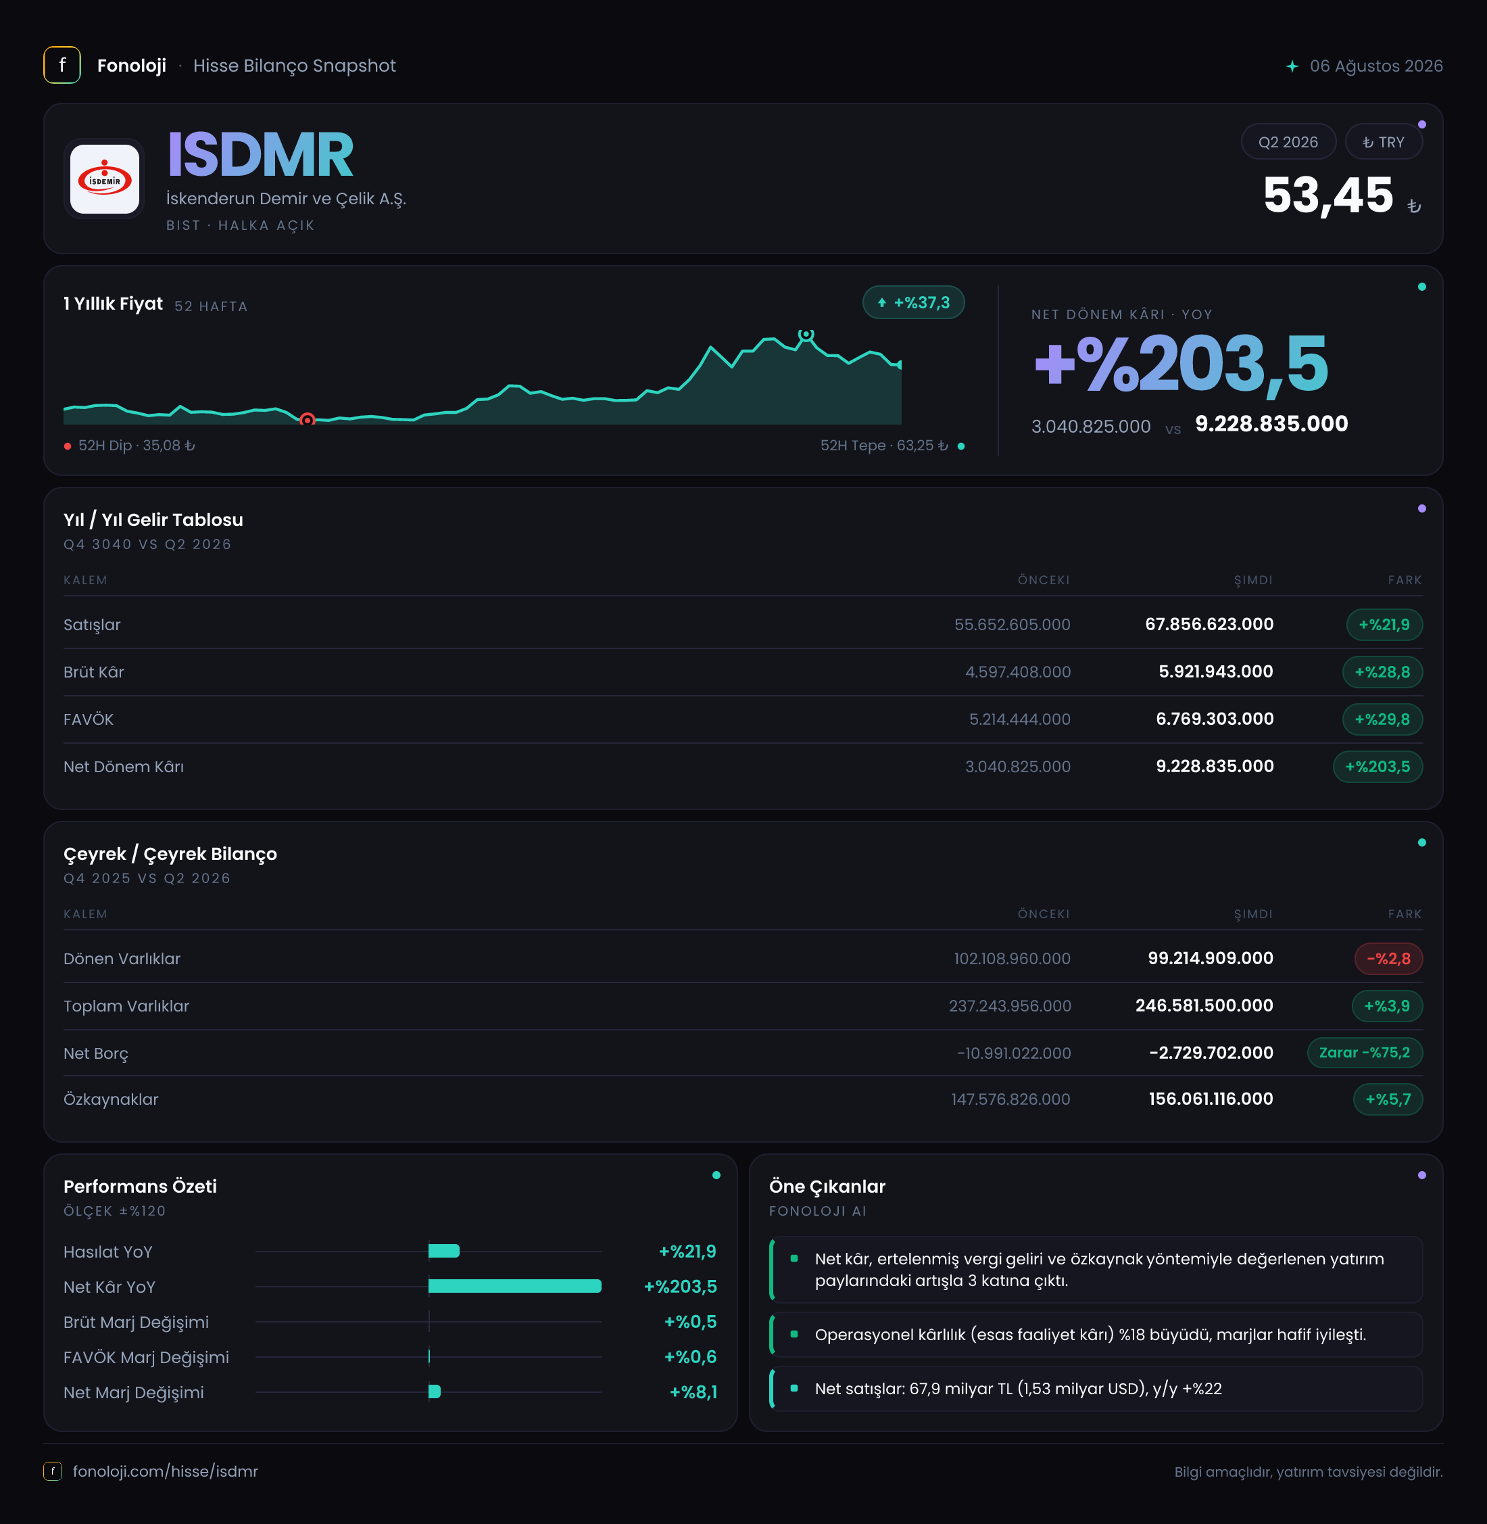Click the purple dot in Öne Çıkanlar card
1487x1524 pixels.
[1421, 1175]
